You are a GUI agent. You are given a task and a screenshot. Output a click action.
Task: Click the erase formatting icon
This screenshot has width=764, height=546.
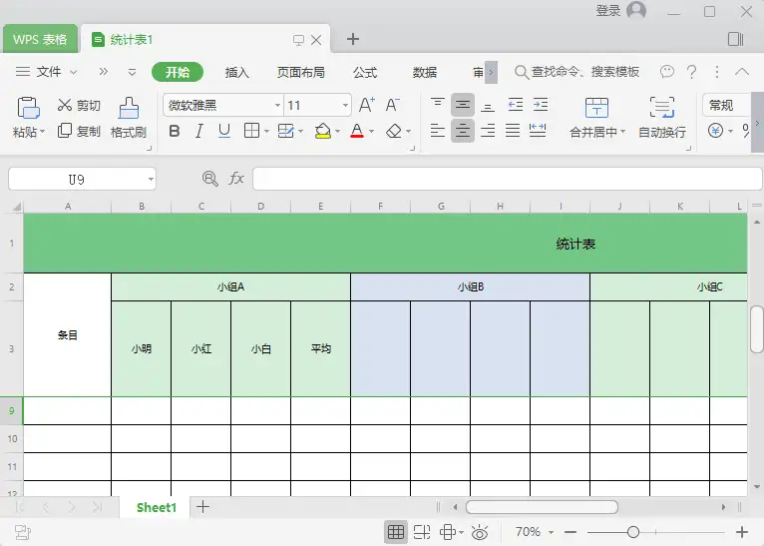click(395, 131)
